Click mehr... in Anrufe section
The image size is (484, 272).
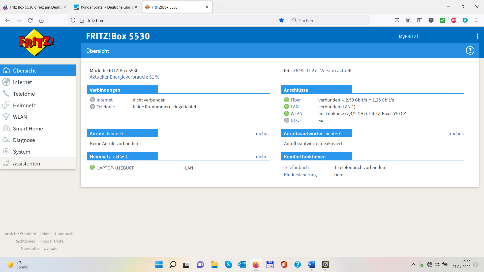tap(263, 133)
